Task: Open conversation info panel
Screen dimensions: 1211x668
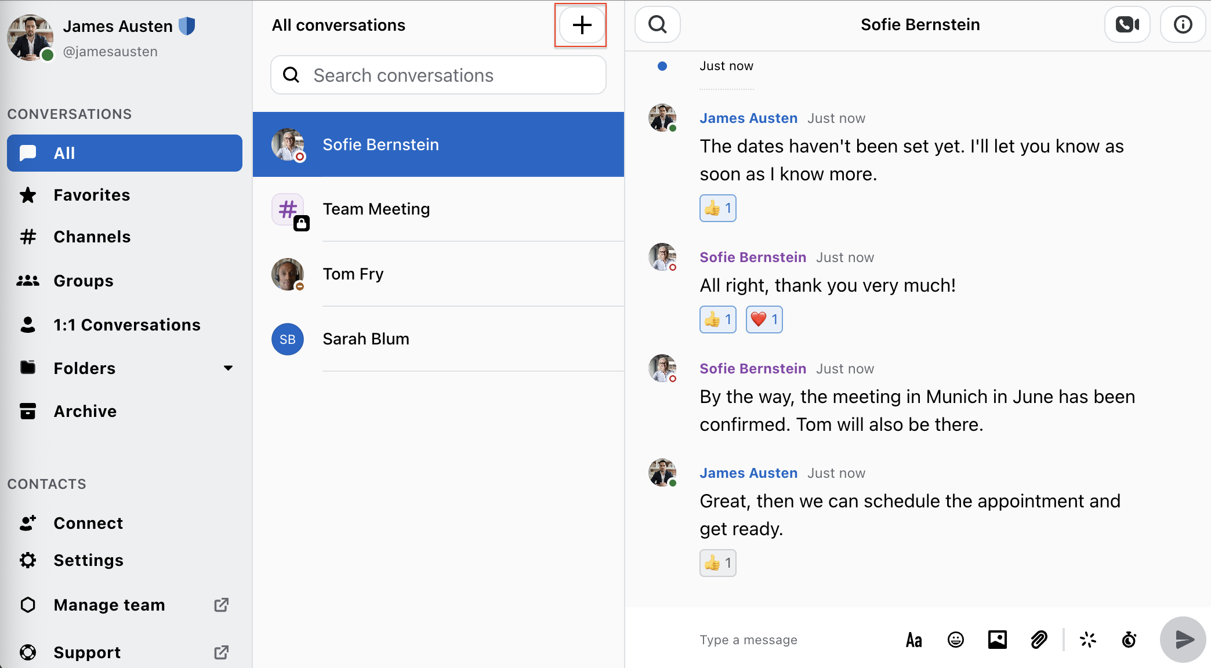Action: coord(1183,24)
